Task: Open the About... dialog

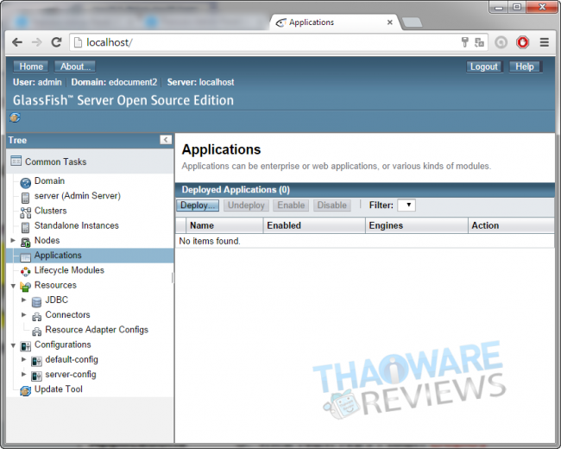Action: coord(75,66)
